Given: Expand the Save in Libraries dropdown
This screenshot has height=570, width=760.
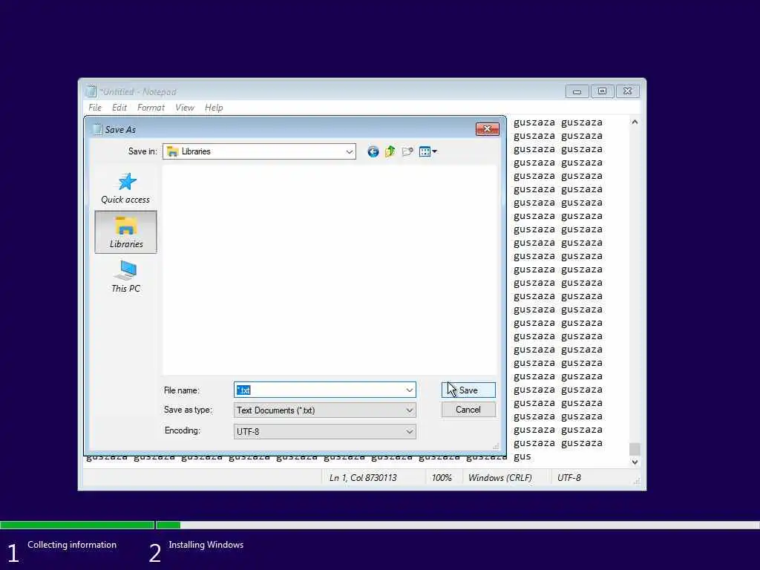Looking at the screenshot, I should click(349, 151).
